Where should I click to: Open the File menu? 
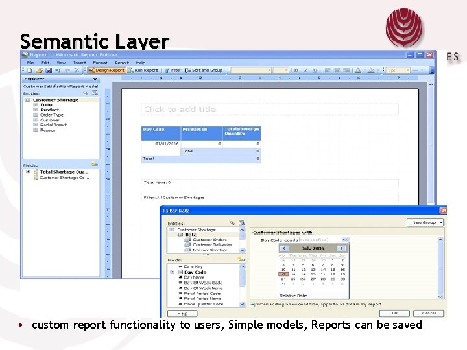click(x=30, y=63)
